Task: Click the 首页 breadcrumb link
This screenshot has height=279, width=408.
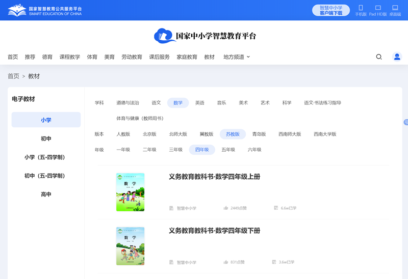Action: coord(13,76)
